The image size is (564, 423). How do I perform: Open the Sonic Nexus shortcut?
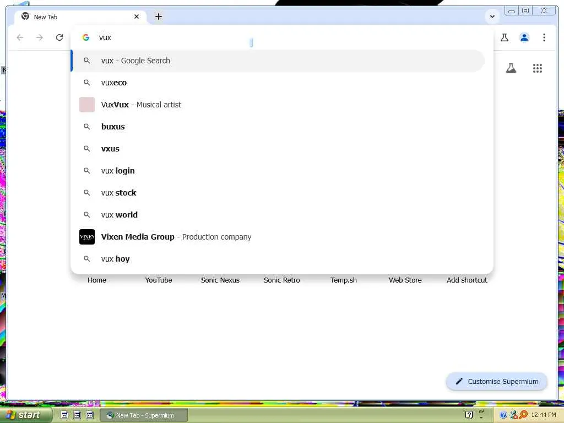coord(220,280)
